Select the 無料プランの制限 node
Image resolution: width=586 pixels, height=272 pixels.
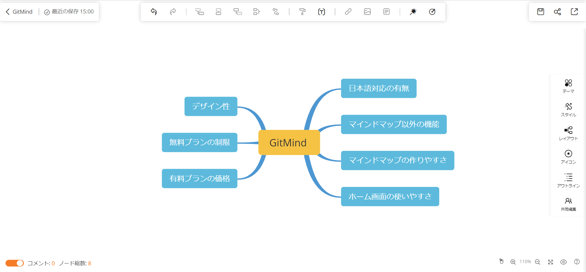click(x=200, y=142)
